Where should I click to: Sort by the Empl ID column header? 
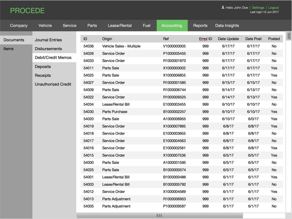(x=205, y=39)
